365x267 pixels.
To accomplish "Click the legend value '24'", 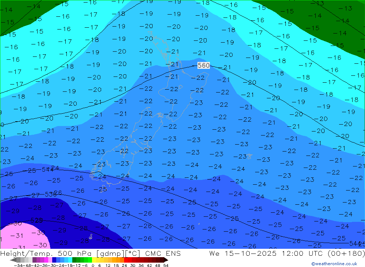I will tap(124, 266).
